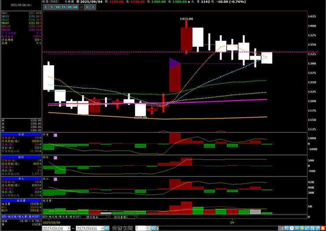
Task: Open the end date 2025/09/04 dropdown
Action: pos(102,228)
